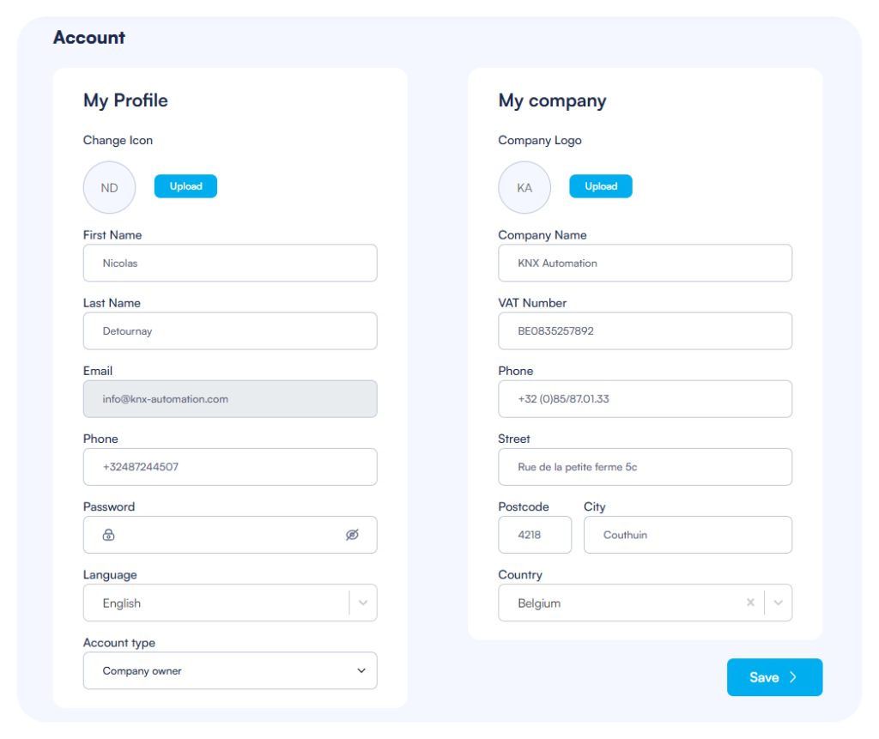
Task: Save the account settings
Action: (774, 677)
